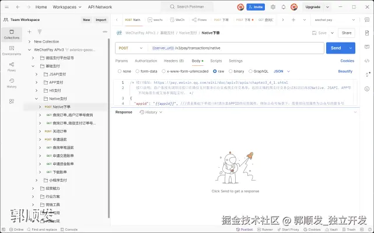This screenshot has height=233, width=374.
Task: Open the JSON format dropdown
Action: click(282, 71)
